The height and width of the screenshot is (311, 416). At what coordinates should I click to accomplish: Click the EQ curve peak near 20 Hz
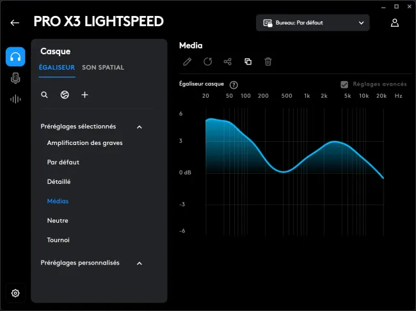tap(211, 119)
